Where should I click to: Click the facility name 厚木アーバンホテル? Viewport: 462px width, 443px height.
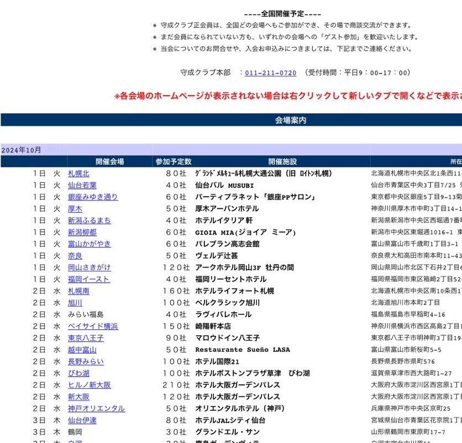pyautogui.click(x=227, y=209)
